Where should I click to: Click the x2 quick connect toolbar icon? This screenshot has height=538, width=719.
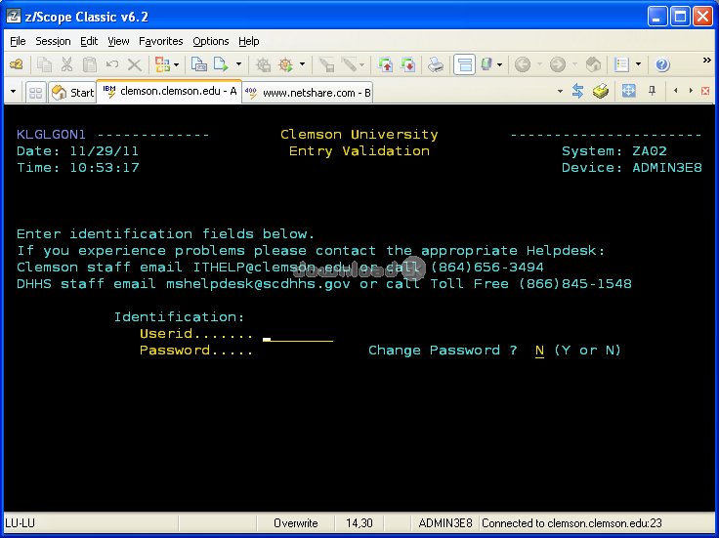coord(17,64)
